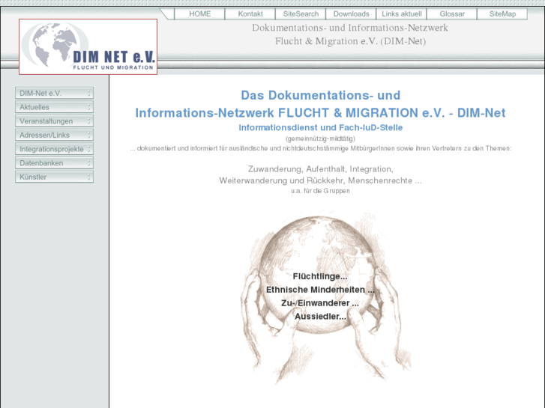The width and height of the screenshot is (545, 408).
Task: Open the Aussiedler... link
Action: [x=320, y=317]
